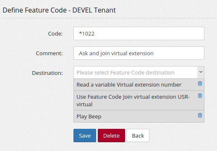Image resolution: width=217 pixels, height=151 pixels.
Task: Click the 'Define Feature Code - DEVEL Tenant' heading
Action: click(x=59, y=10)
